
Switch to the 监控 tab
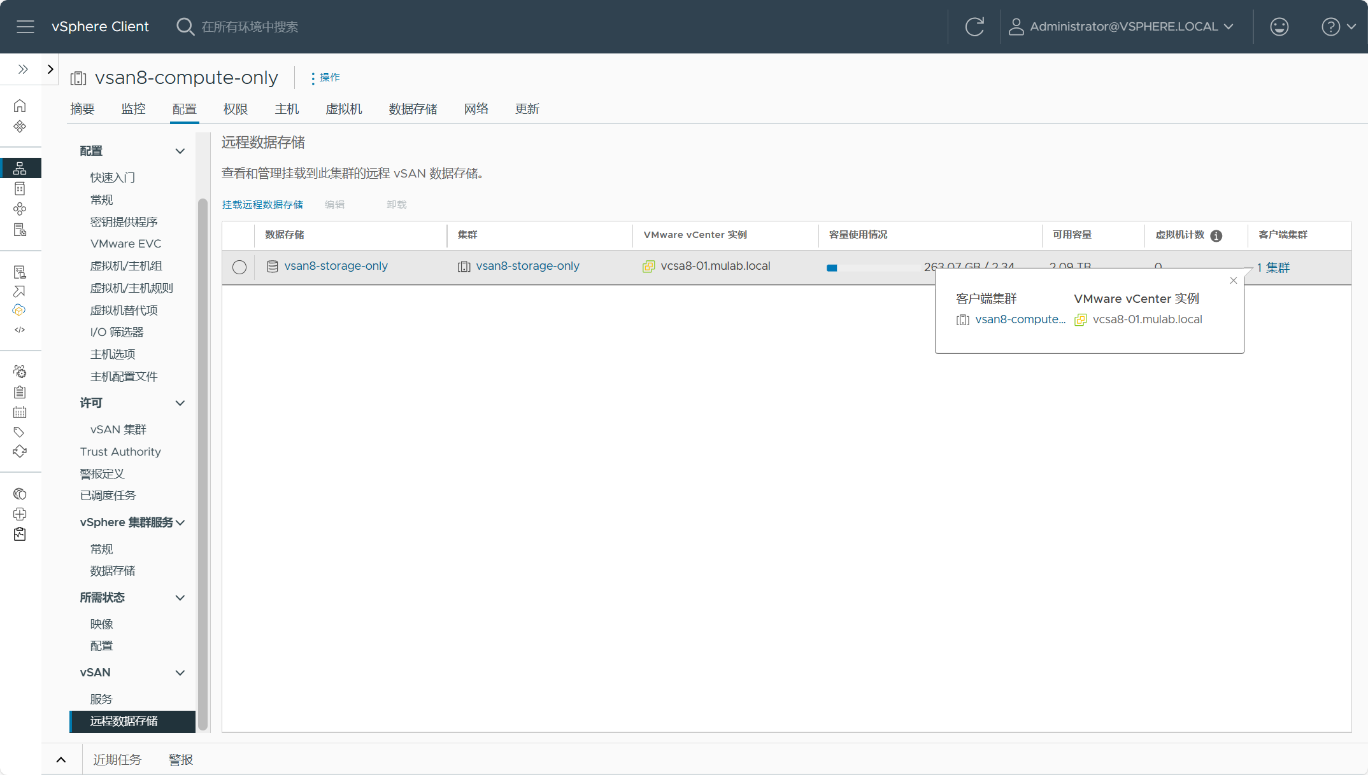click(134, 109)
